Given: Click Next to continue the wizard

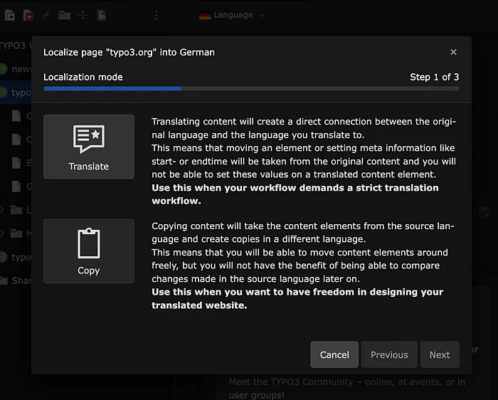Looking at the screenshot, I should coord(440,354).
